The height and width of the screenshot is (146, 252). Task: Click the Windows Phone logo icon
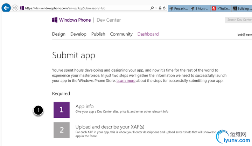click(x=55, y=20)
